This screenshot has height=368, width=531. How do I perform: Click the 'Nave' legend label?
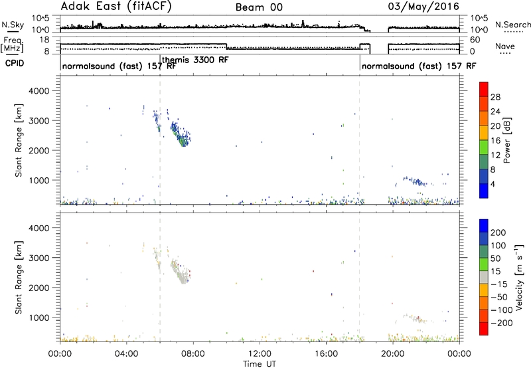pyautogui.click(x=505, y=46)
